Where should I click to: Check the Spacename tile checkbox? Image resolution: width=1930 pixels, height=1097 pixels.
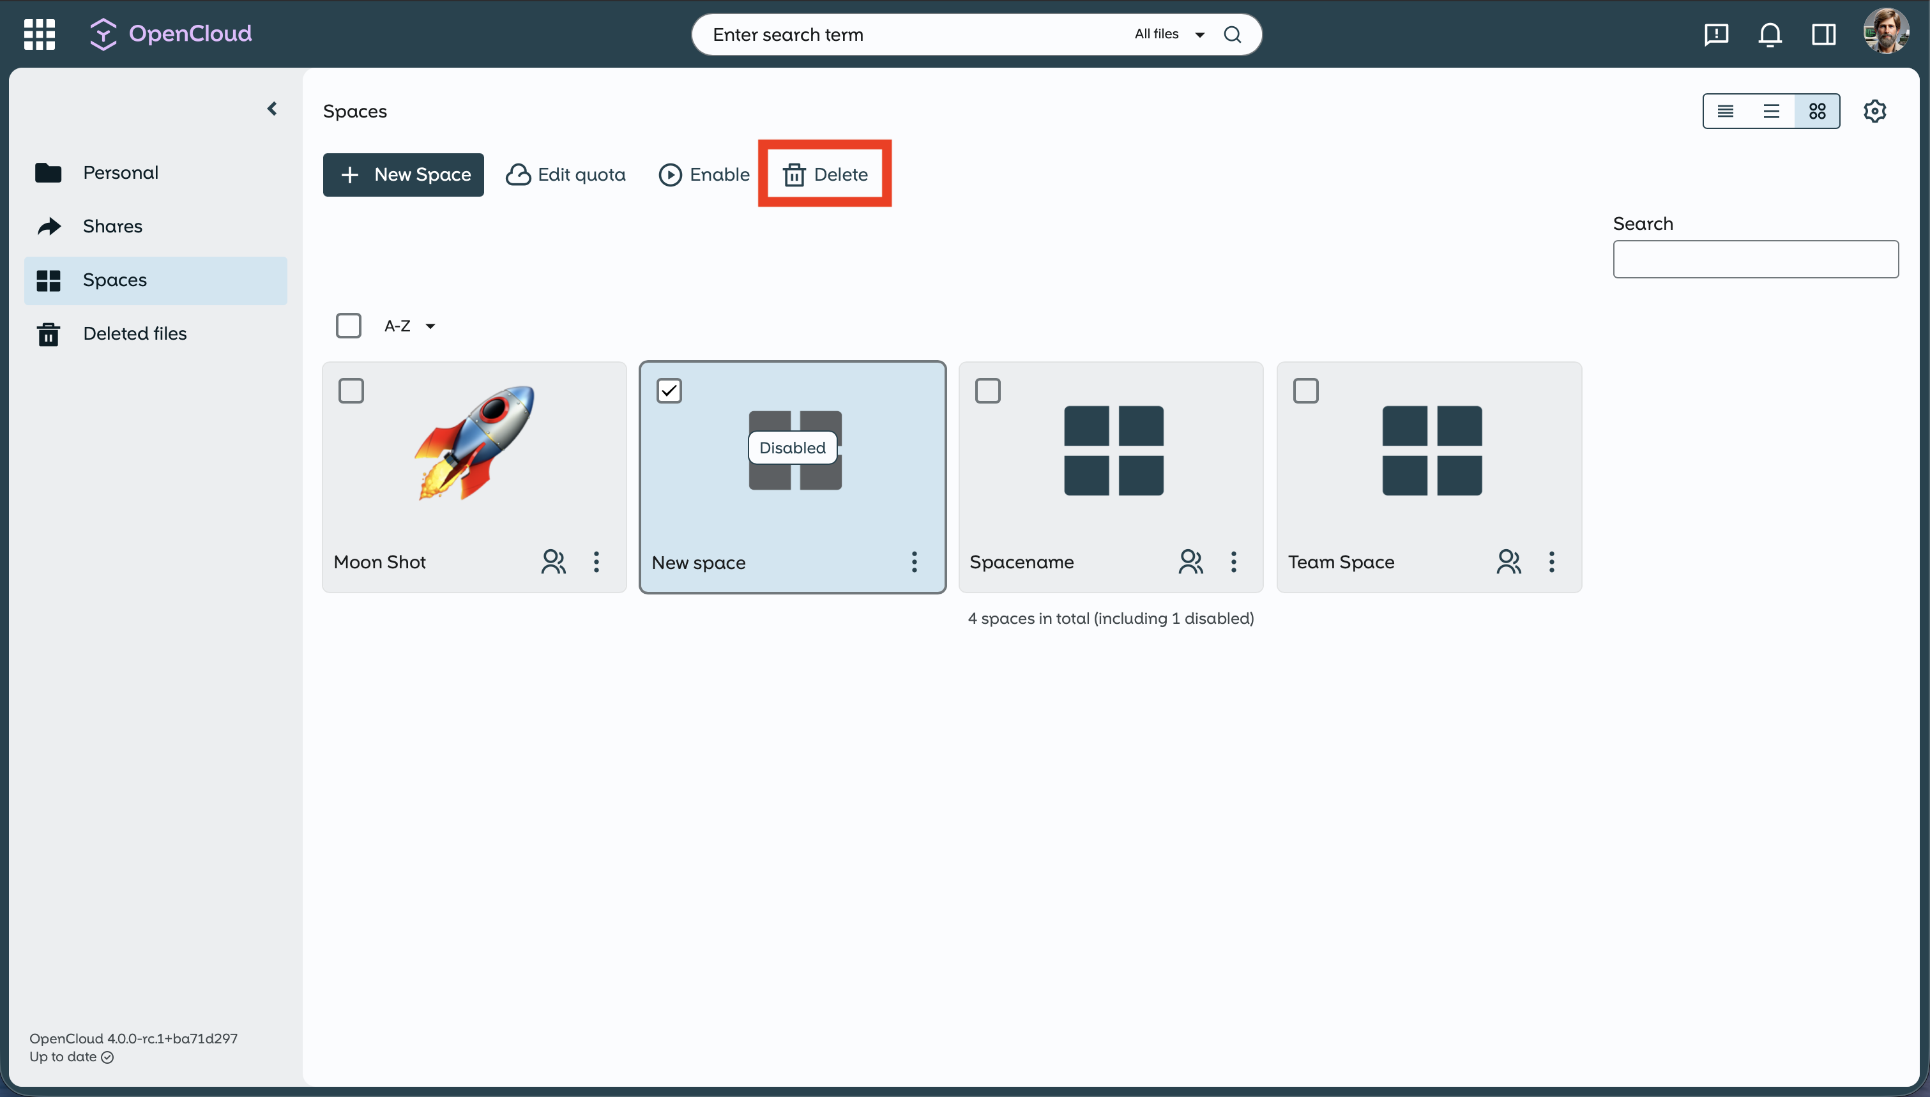coord(987,390)
